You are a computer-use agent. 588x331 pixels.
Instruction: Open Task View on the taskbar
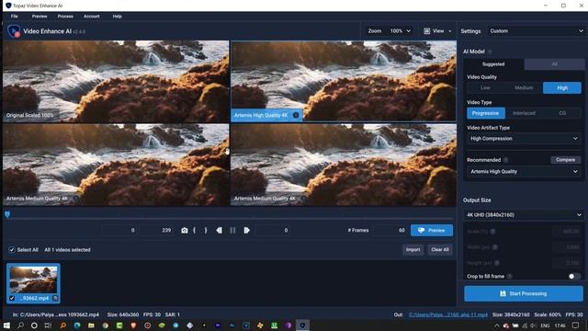pos(48,325)
